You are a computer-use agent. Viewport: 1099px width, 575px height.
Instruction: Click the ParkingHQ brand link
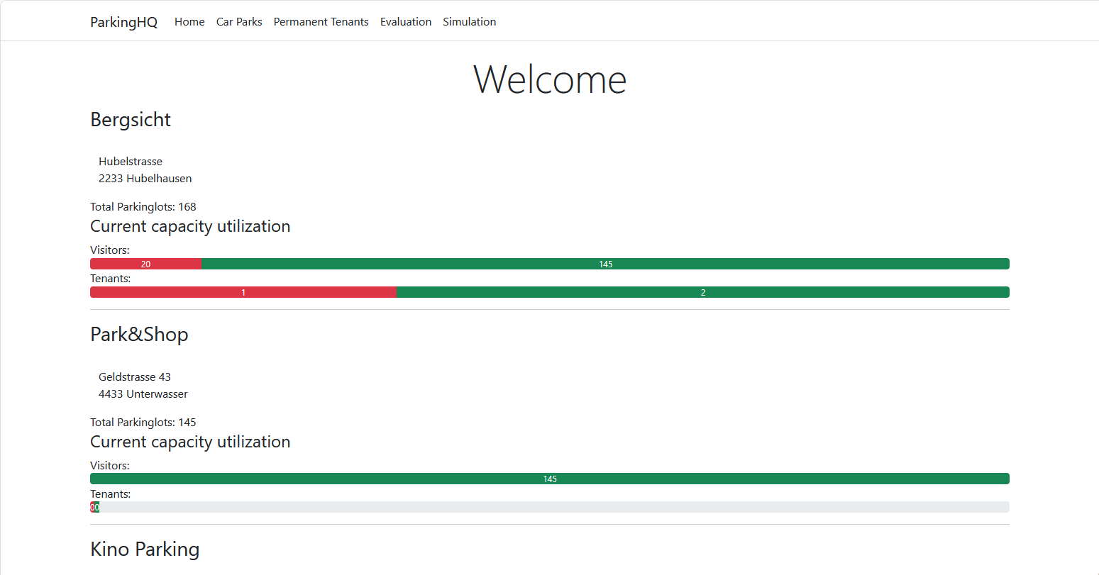click(123, 22)
